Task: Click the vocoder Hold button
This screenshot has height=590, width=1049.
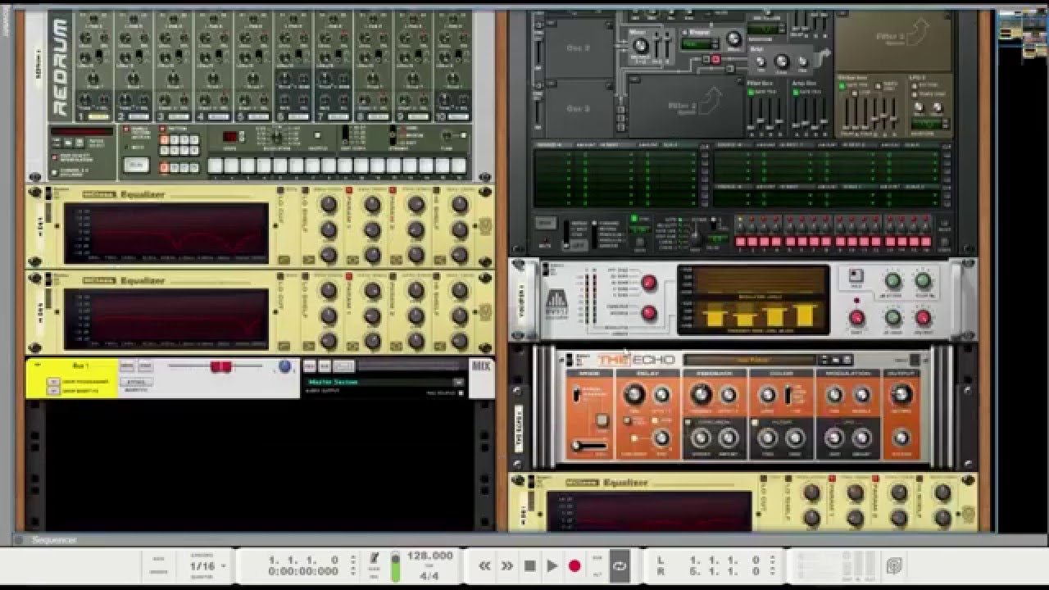Action: (856, 277)
